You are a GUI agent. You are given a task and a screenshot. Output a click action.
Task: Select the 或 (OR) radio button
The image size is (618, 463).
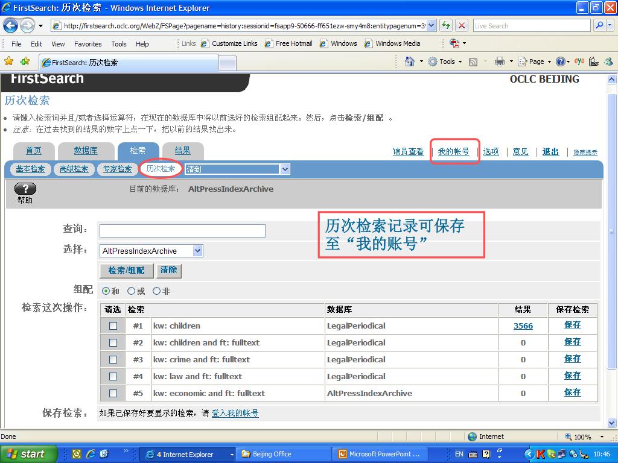(131, 291)
